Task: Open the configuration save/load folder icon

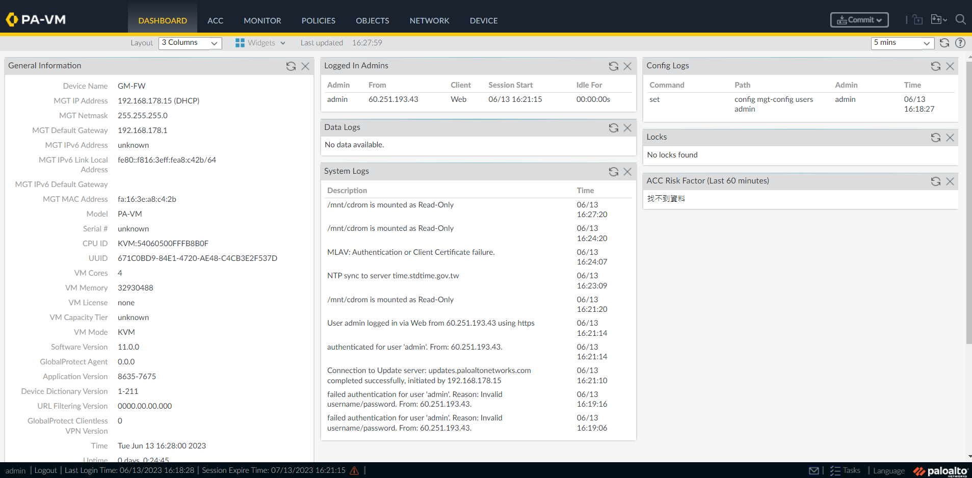Action: [936, 19]
